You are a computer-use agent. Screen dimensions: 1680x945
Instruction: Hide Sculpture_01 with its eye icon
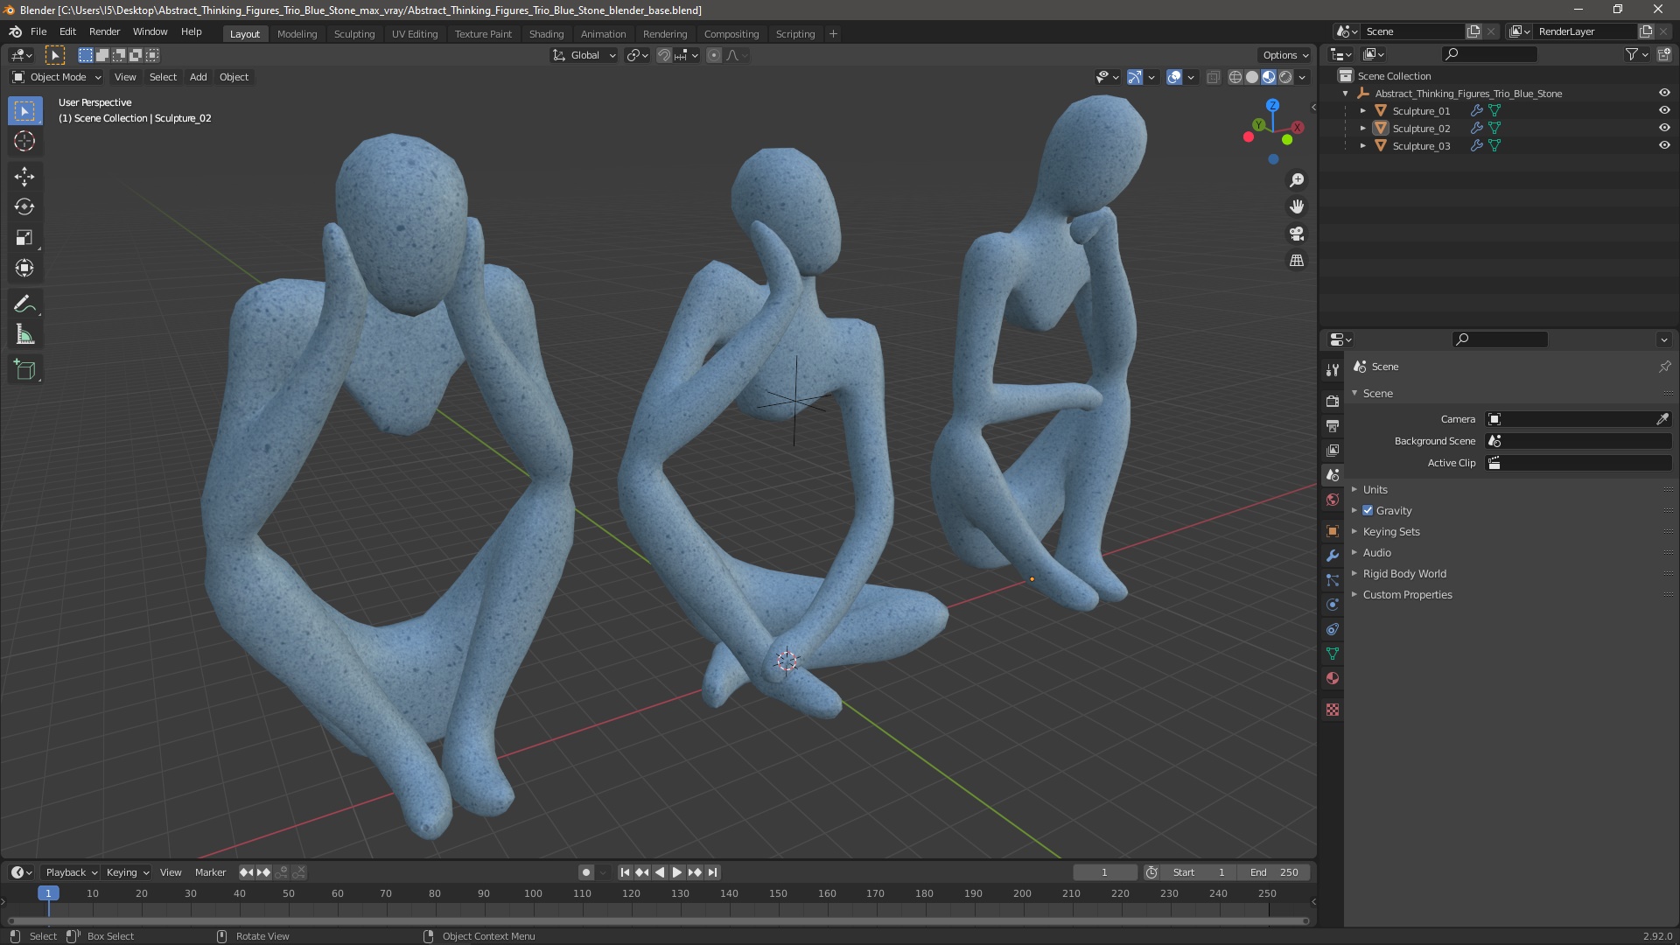[1663, 110]
